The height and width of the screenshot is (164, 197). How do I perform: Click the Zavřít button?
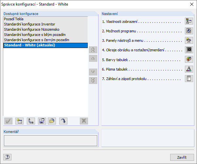[x=182, y=157]
